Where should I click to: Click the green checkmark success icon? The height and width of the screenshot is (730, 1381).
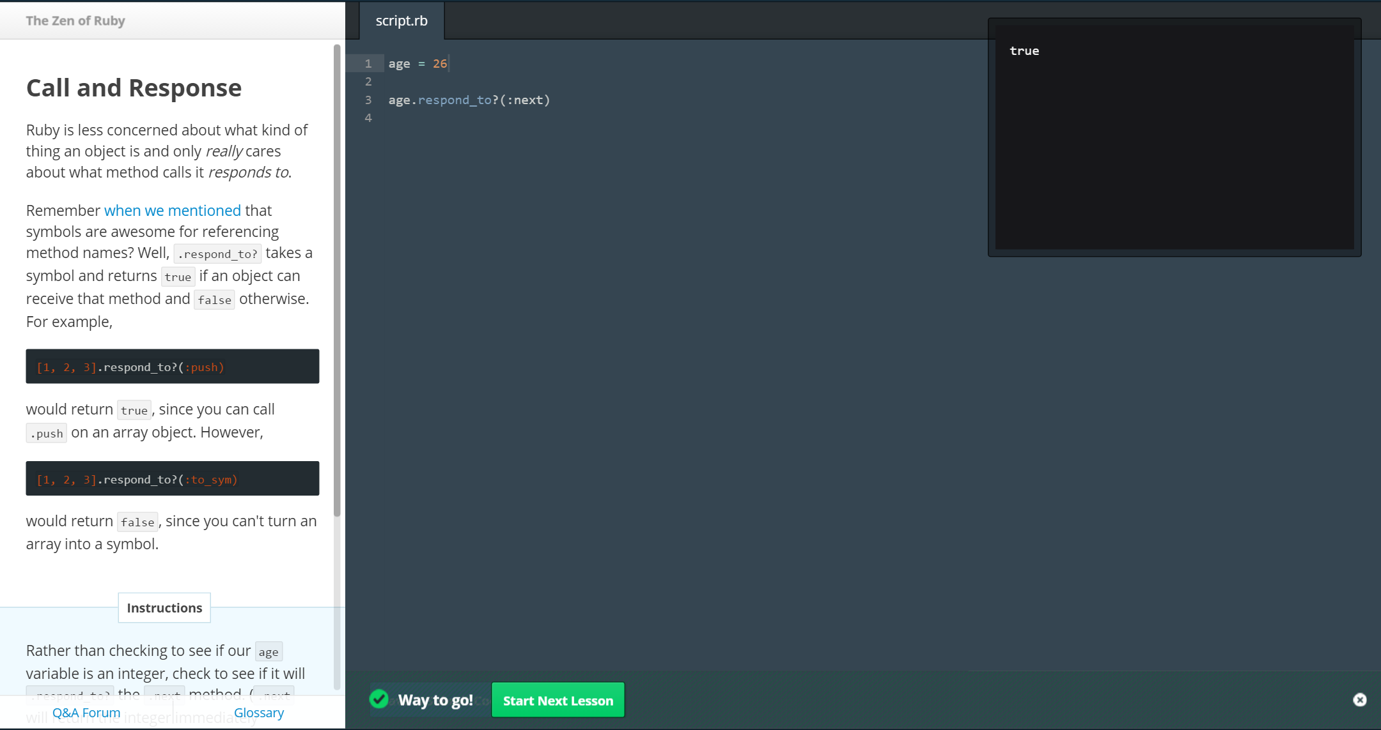point(379,699)
